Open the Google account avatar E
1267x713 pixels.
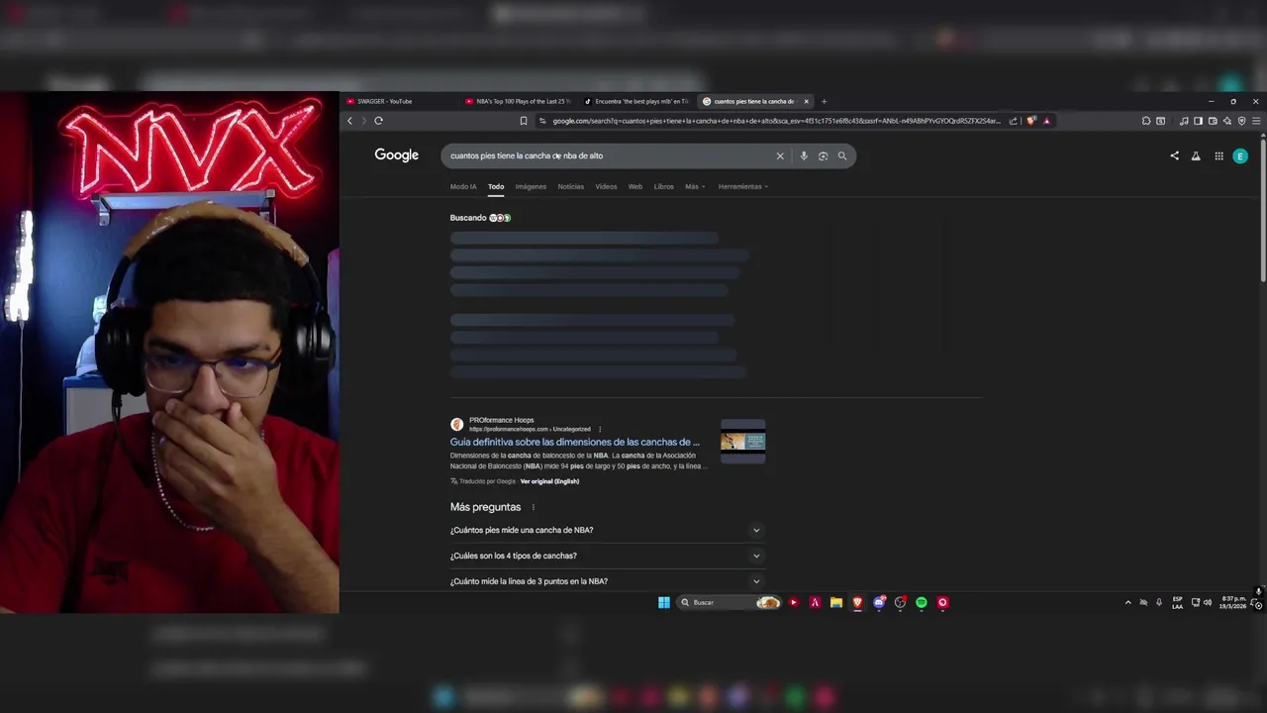1240,155
